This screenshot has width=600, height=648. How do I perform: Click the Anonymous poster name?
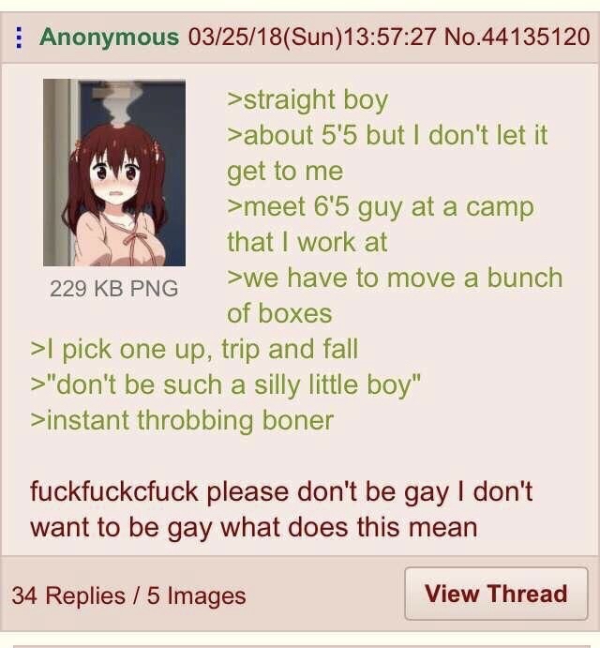coord(109,38)
